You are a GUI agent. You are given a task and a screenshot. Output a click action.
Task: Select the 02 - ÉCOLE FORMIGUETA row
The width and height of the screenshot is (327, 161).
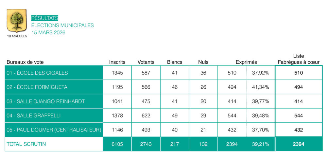[54, 87]
